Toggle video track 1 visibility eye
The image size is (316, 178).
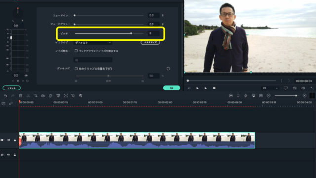tap(9, 140)
